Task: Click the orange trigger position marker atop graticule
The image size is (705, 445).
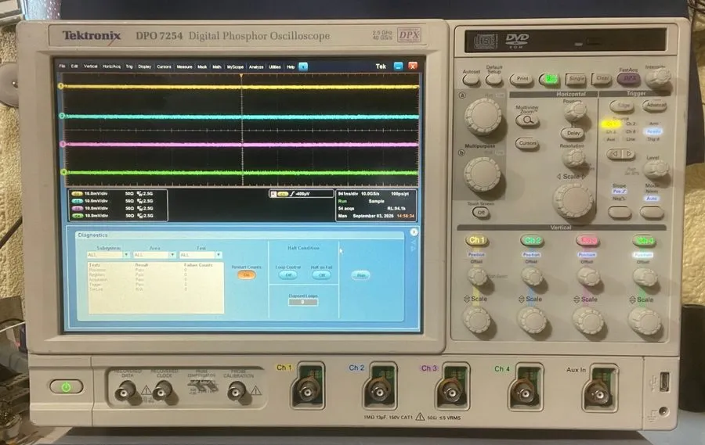Action: click(241, 77)
